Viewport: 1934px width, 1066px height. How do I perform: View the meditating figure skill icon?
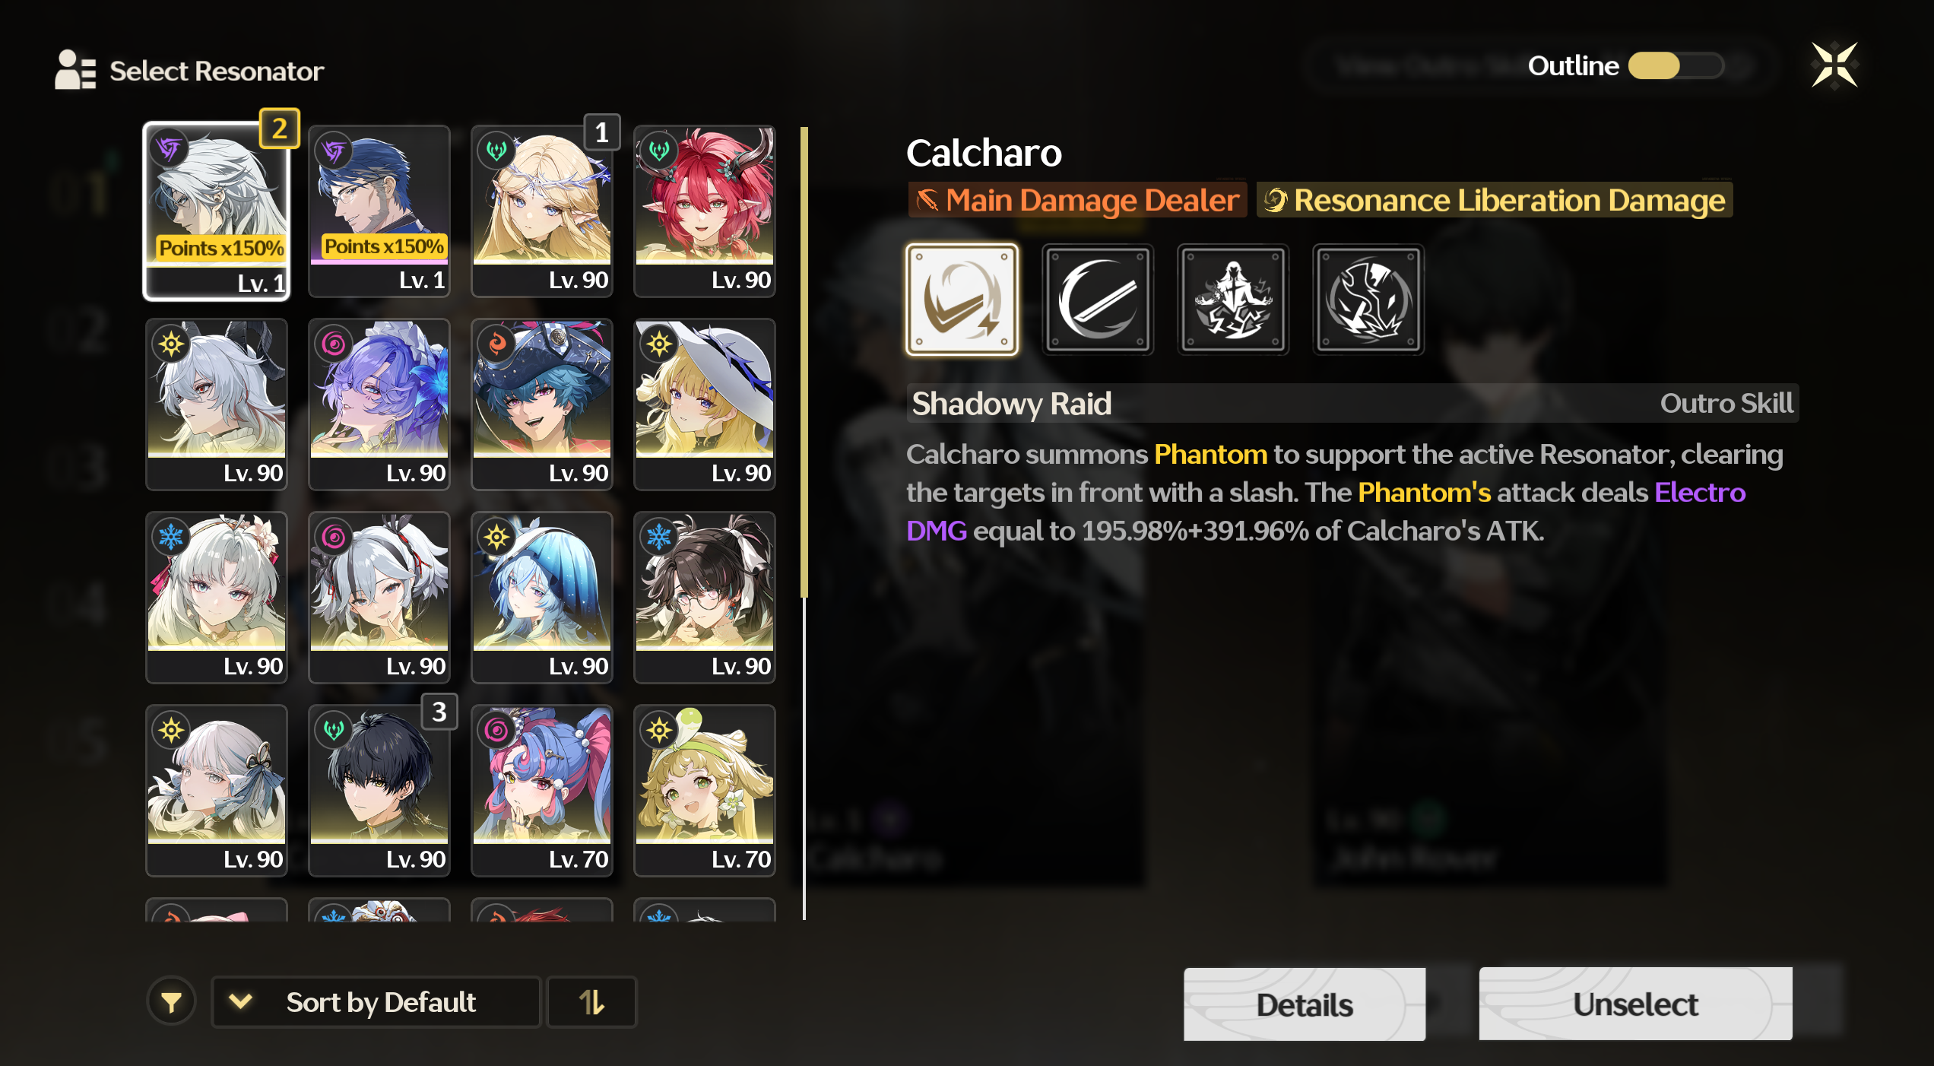click(1232, 300)
